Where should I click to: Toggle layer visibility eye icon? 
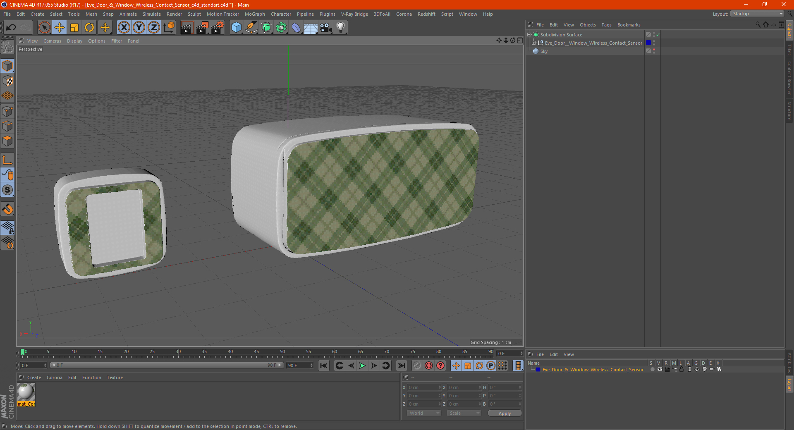660,370
